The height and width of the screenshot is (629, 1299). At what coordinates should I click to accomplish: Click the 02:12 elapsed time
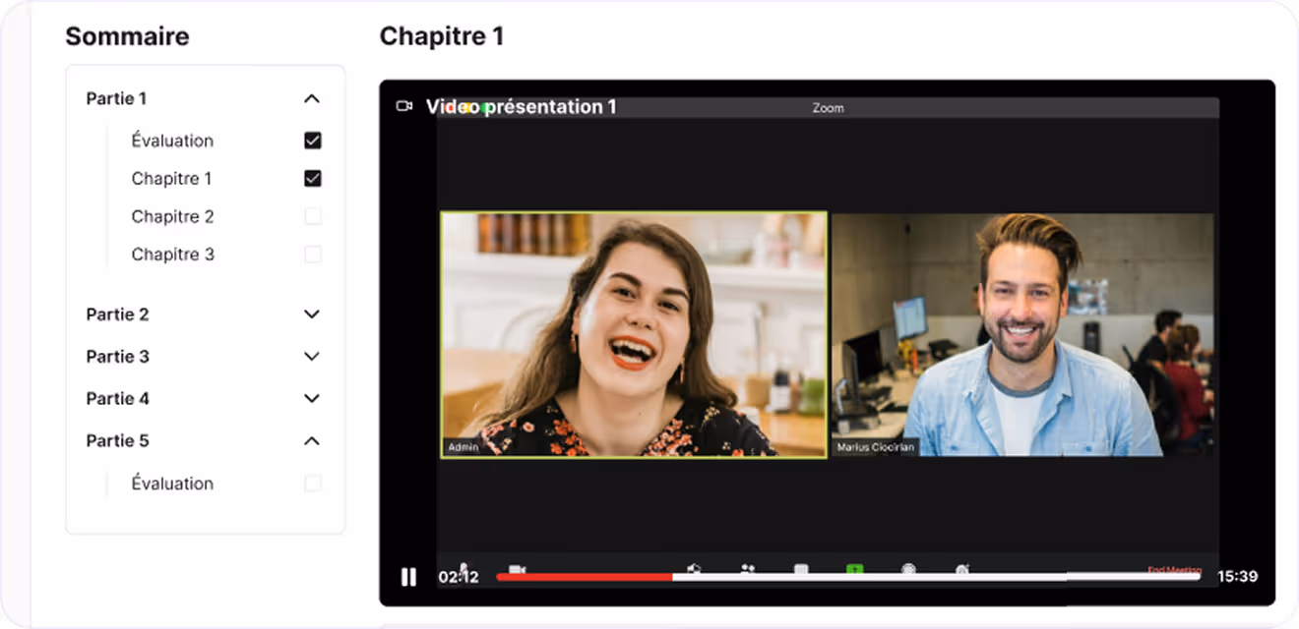pos(459,577)
